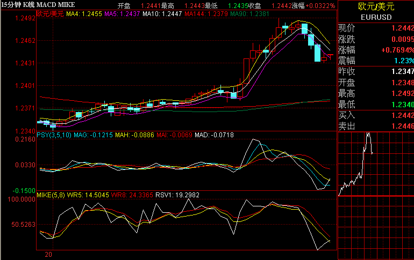Viewport: 414px width, 260px height.
Task: Click the 15分钟 K线 MACD MIKE title
Action: (38, 5)
